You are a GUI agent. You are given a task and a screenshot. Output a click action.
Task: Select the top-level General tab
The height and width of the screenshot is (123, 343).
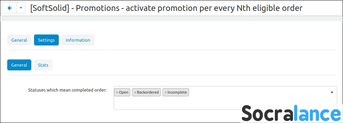tap(19, 40)
